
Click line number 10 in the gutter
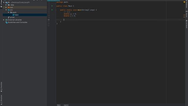pos(48,20)
